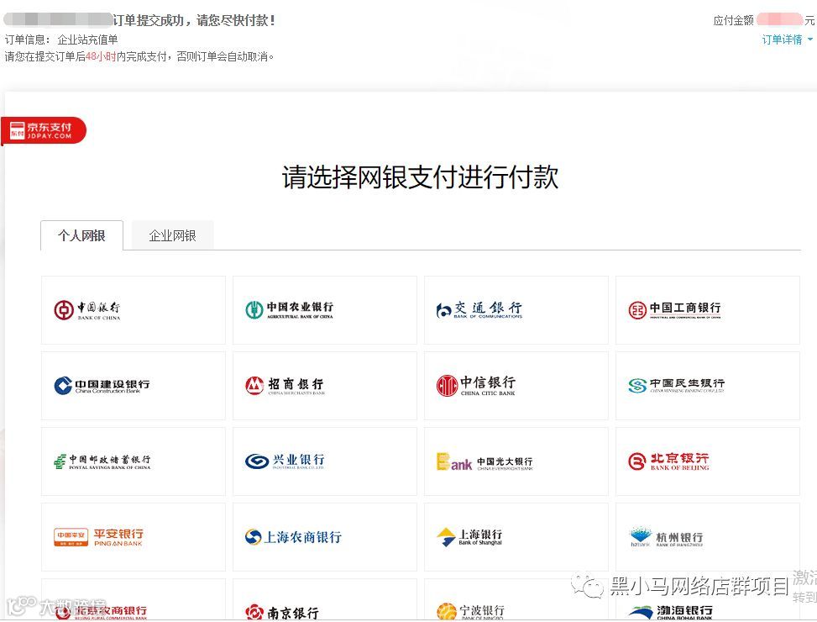Viewport: 817px width, 622px height.
Task: Select Shanghai Rural Commercial Bank (上海农商银行)
Action: 325,537
